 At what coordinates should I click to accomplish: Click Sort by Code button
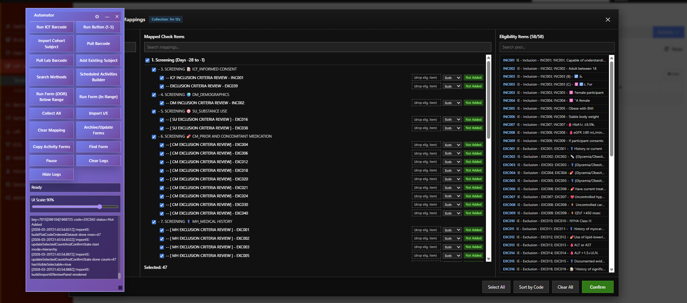pos(531,287)
